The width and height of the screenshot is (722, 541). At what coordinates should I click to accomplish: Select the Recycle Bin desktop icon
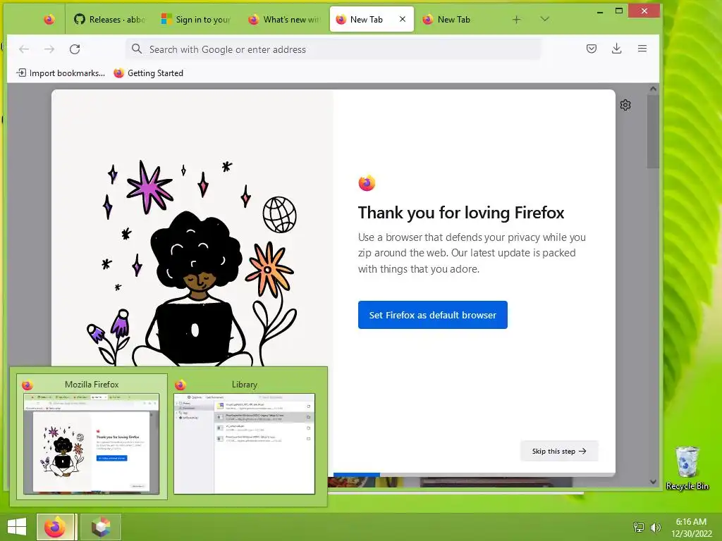(687, 468)
